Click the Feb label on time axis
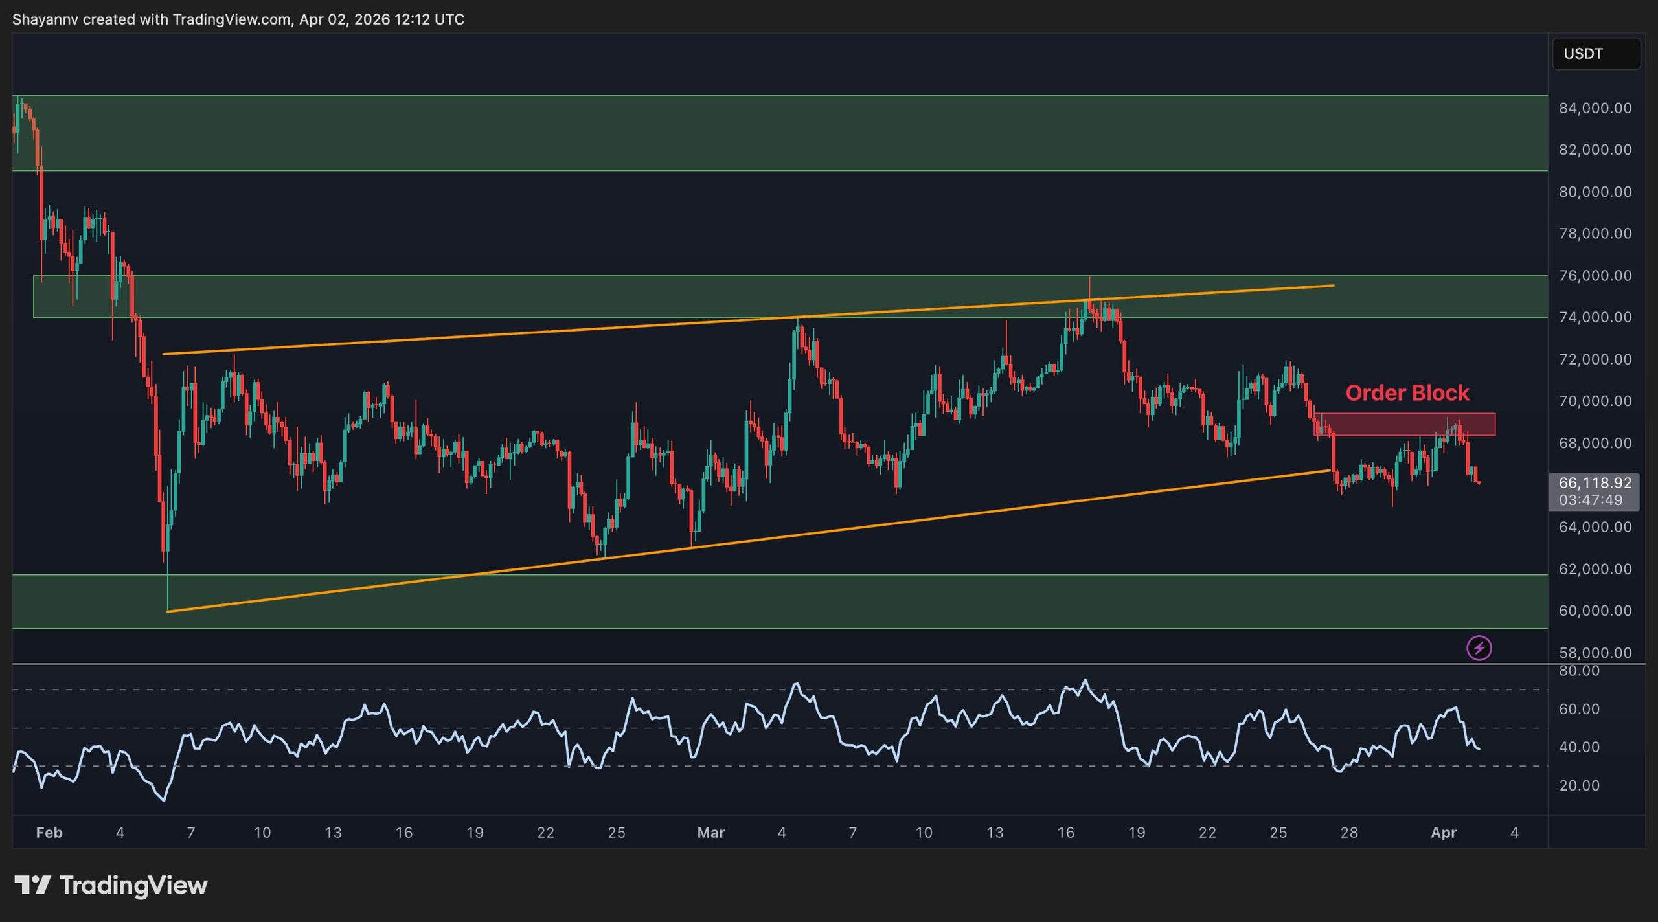Viewport: 1658px width, 922px height. [49, 833]
